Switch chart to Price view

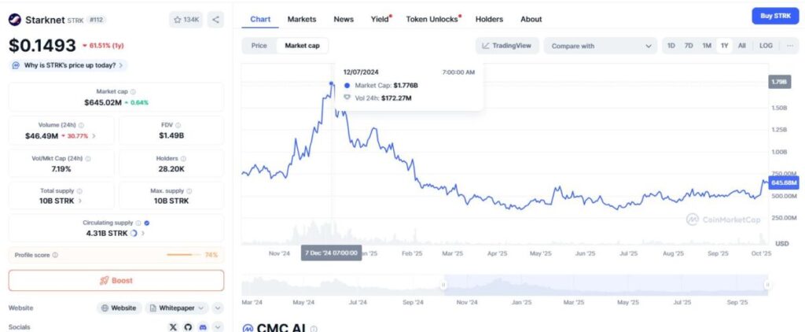point(259,46)
